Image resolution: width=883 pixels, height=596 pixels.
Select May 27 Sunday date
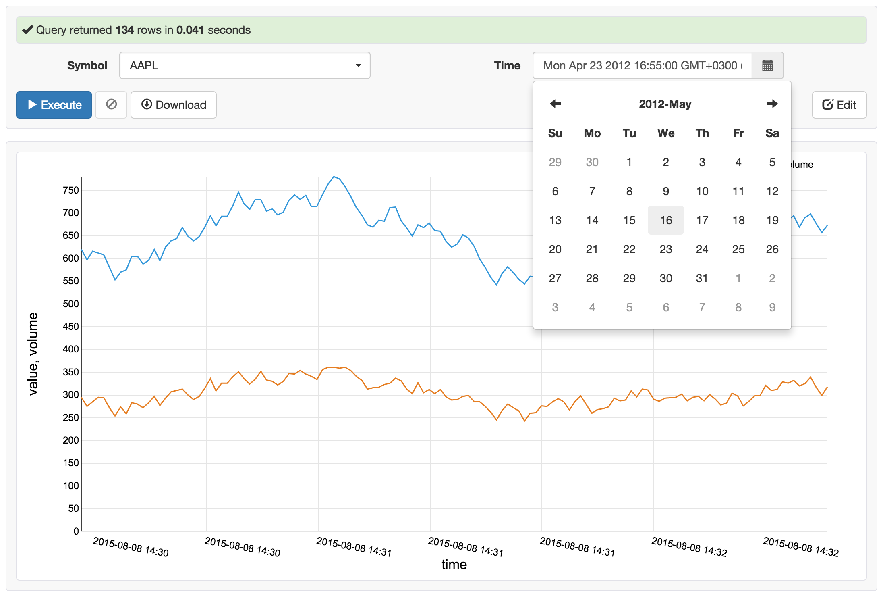(x=555, y=278)
